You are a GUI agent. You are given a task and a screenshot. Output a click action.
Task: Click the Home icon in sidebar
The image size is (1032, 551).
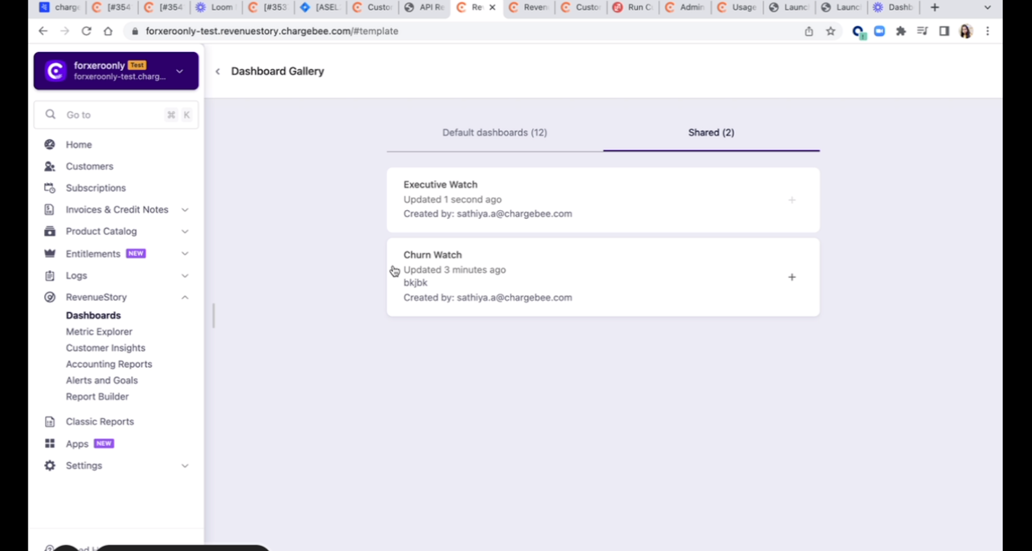click(x=50, y=144)
